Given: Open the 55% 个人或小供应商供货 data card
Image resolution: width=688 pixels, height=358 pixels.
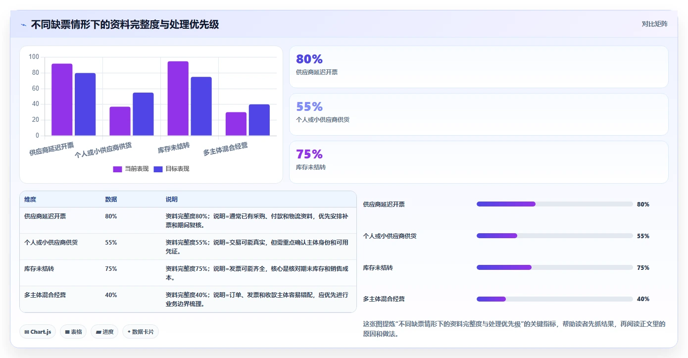Looking at the screenshot, I should click(479, 114).
